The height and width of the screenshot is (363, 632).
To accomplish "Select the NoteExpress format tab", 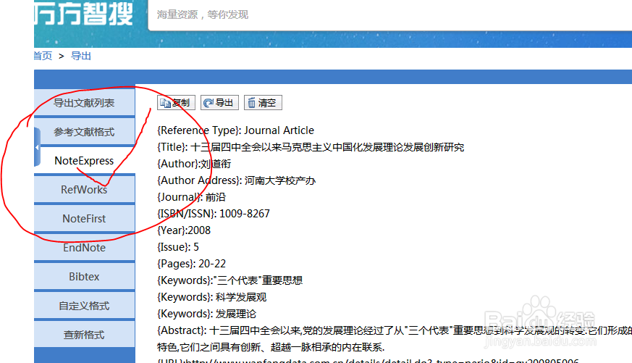I will click(85, 161).
